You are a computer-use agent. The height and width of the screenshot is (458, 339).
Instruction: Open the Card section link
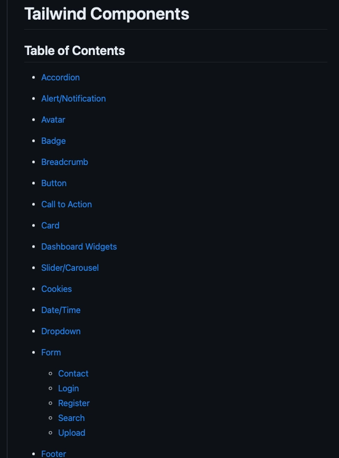(x=50, y=225)
